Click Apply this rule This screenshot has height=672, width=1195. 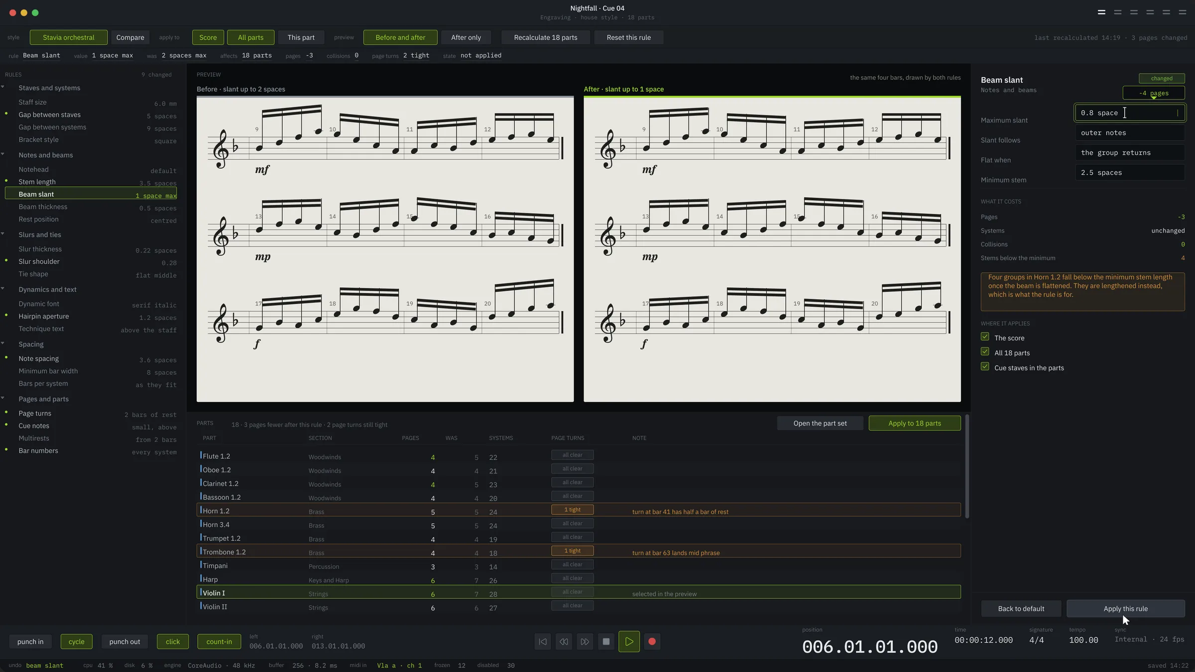pyautogui.click(x=1126, y=608)
